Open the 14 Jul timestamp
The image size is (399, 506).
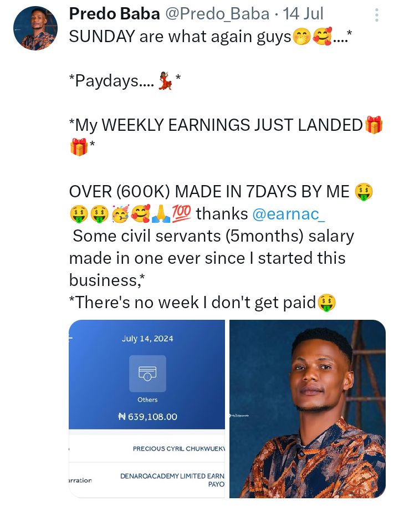click(x=303, y=14)
